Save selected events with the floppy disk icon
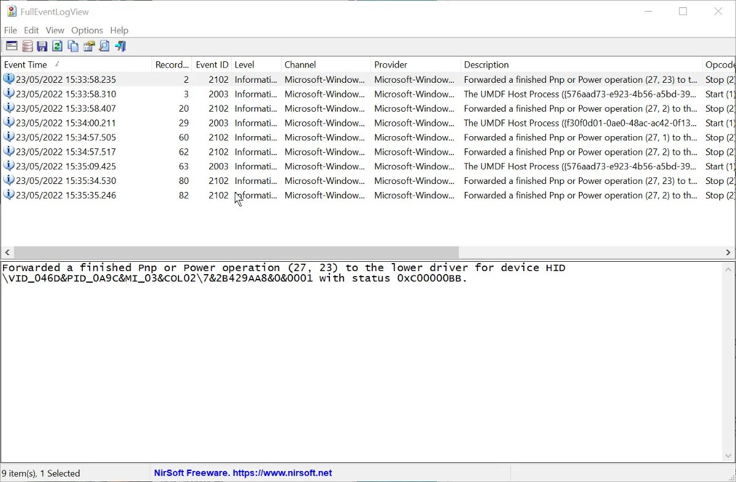This screenshot has width=736, height=482. [42, 45]
